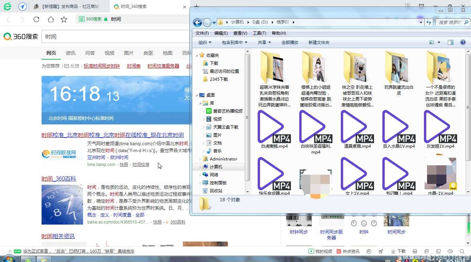This screenshot has width=471, height=262.
Task: Select the 灰发姬1V.mp4 file
Action: coord(441,130)
